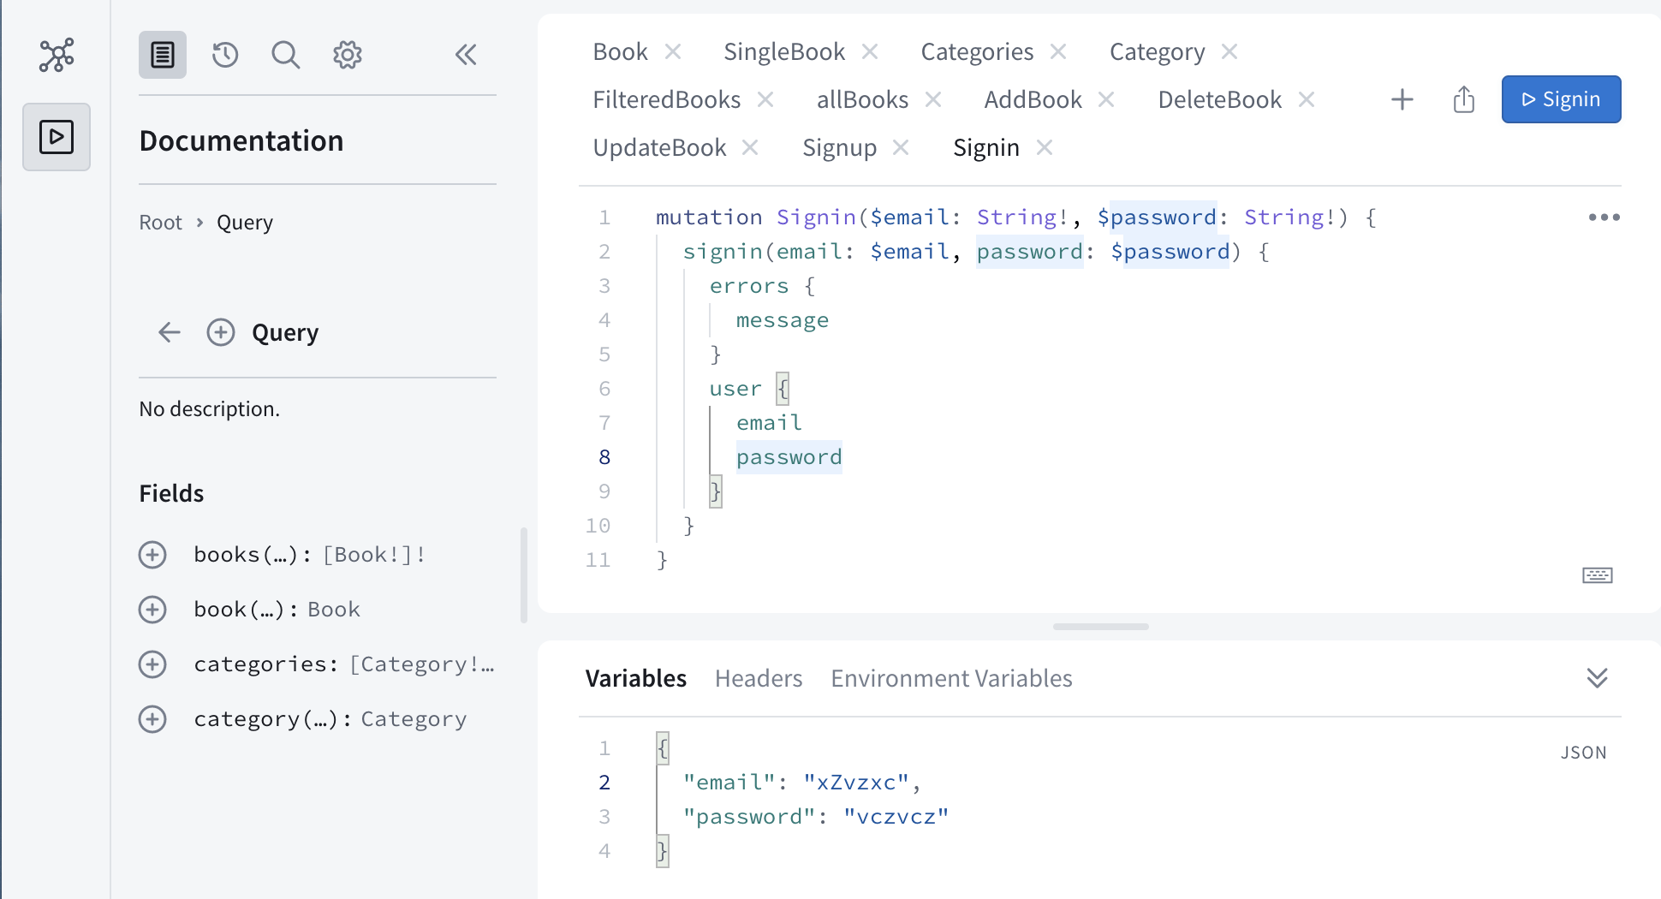Switch to the FilteredBooks tab
Image resolution: width=1661 pixels, height=899 pixels.
pyautogui.click(x=666, y=100)
